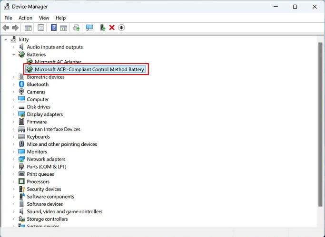Collapse the Batteries category
Viewport: 325px width, 237px height.
click(14, 55)
